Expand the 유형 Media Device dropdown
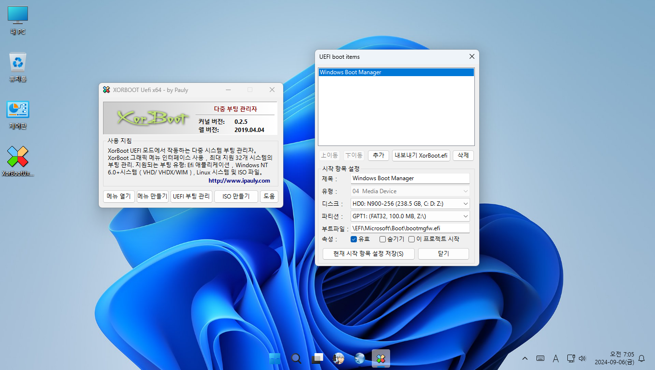Viewport: 655px width, 370px height. (410, 191)
